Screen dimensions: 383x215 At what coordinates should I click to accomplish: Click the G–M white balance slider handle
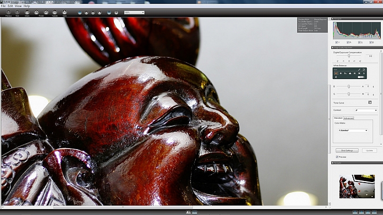pyautogui.click(x=349, y=94)
